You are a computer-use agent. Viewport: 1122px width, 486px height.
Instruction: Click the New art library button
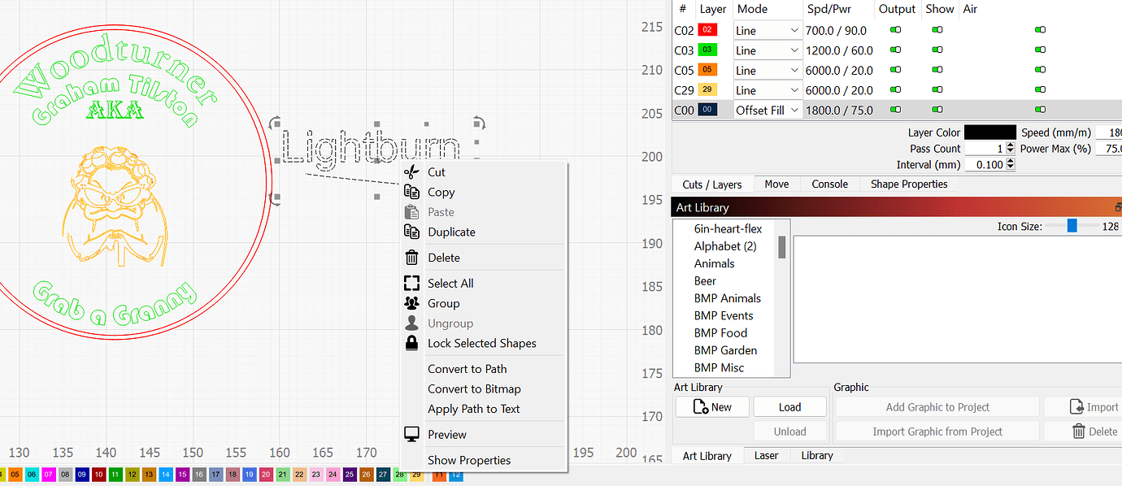coord(711,407)
